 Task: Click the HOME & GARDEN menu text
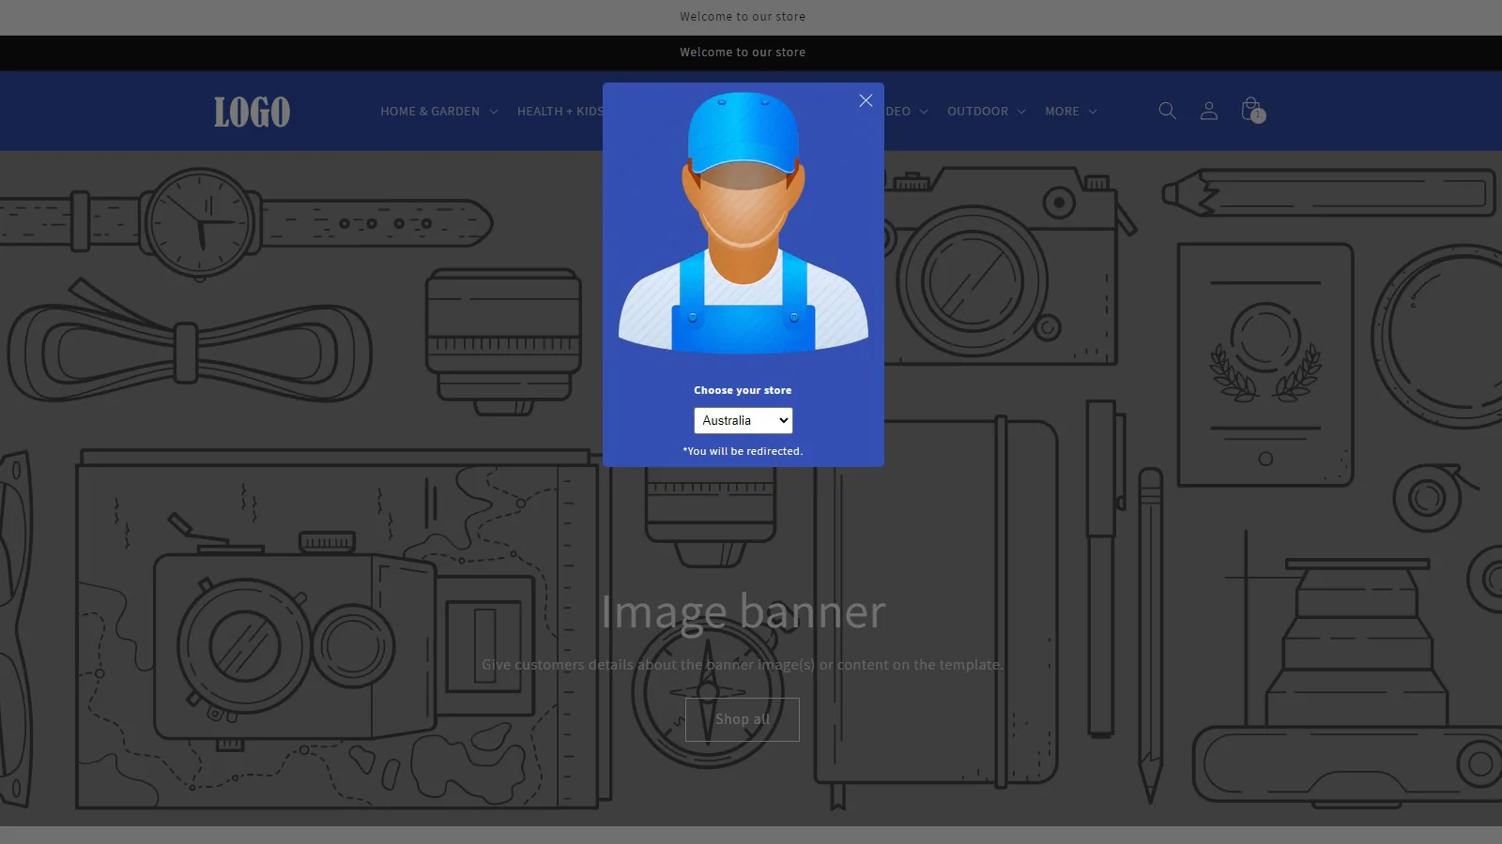430,112
